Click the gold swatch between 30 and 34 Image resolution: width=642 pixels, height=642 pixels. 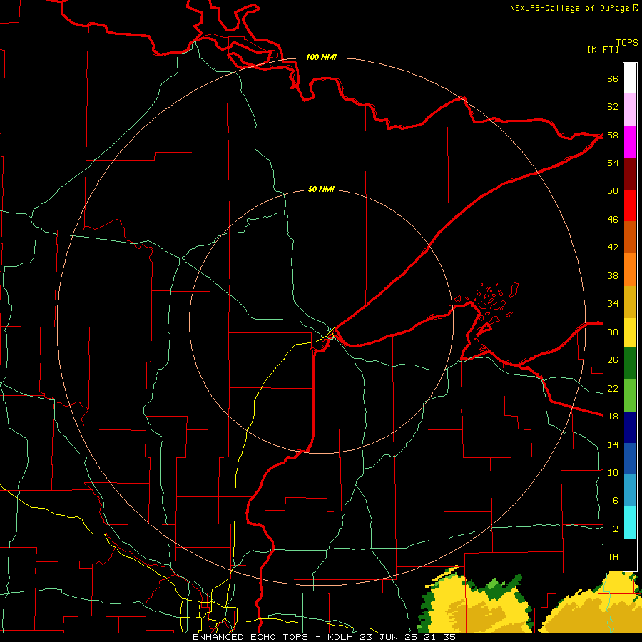(x=630, y=302)
